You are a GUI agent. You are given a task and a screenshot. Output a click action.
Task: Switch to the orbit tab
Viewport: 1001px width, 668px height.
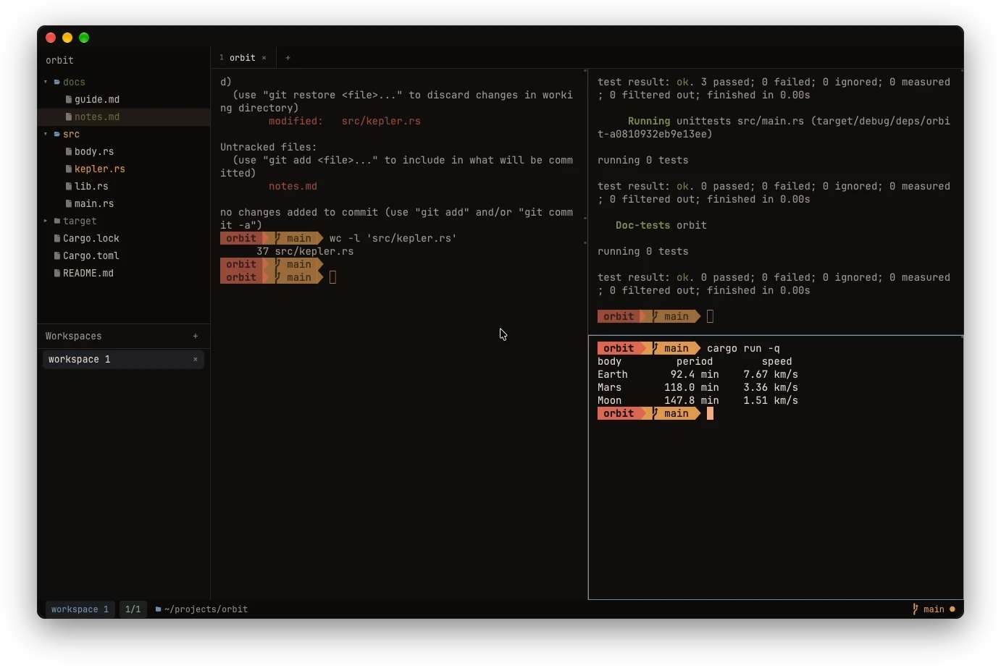point(243,58)
